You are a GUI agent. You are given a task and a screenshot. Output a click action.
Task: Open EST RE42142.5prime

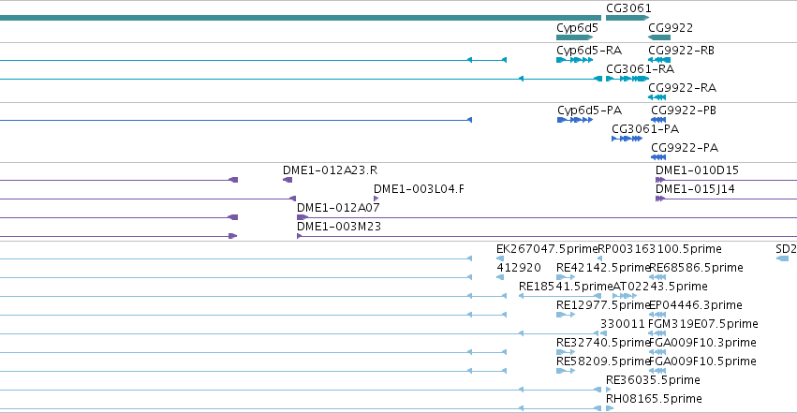click(x=566, y=277)
